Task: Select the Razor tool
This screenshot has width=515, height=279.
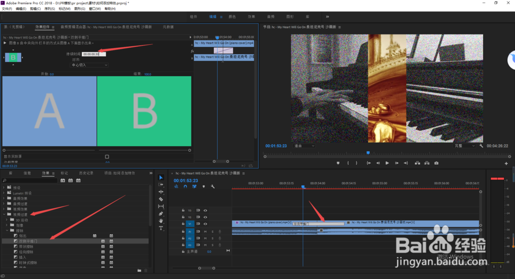Action: click(161, 199)
